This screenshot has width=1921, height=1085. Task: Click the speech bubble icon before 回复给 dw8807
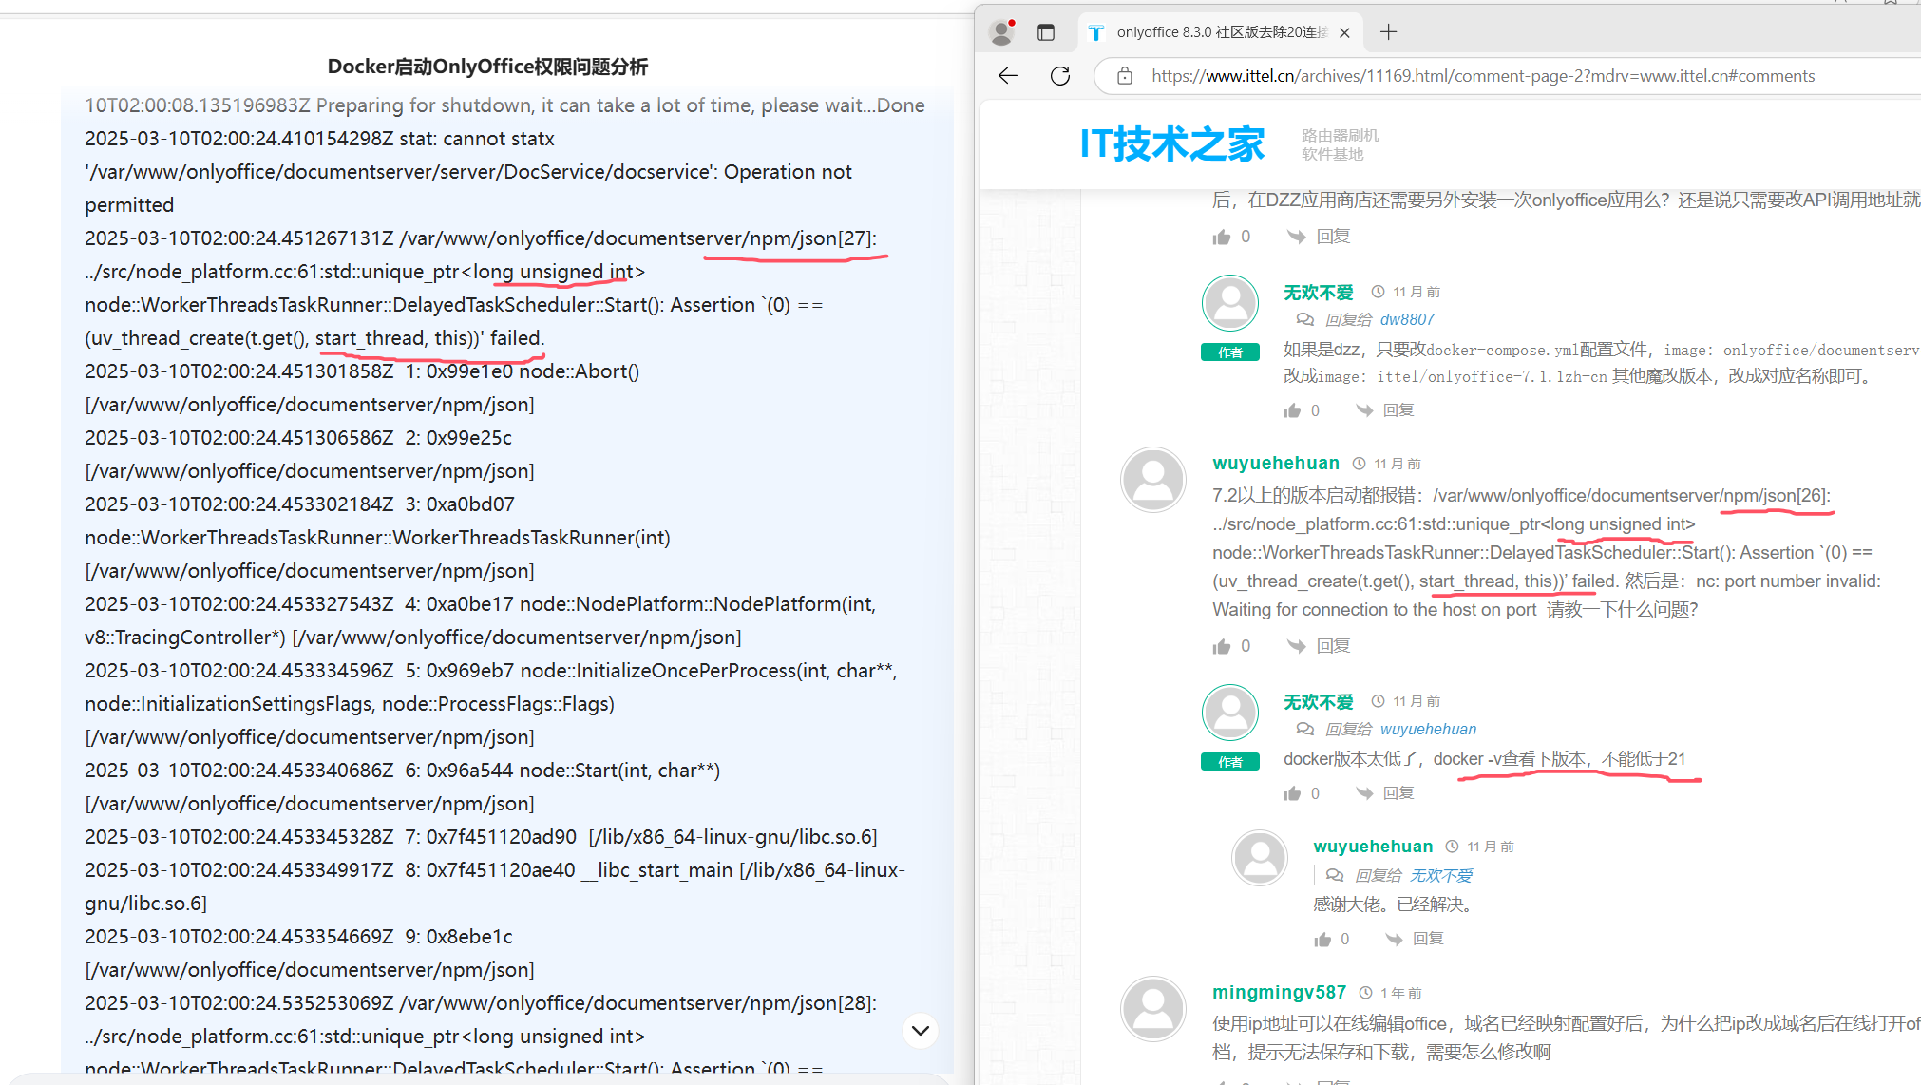(x=1305, y=320)
